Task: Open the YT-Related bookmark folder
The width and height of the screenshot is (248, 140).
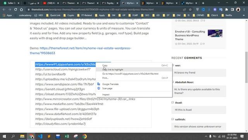Action: coord(84,15)
